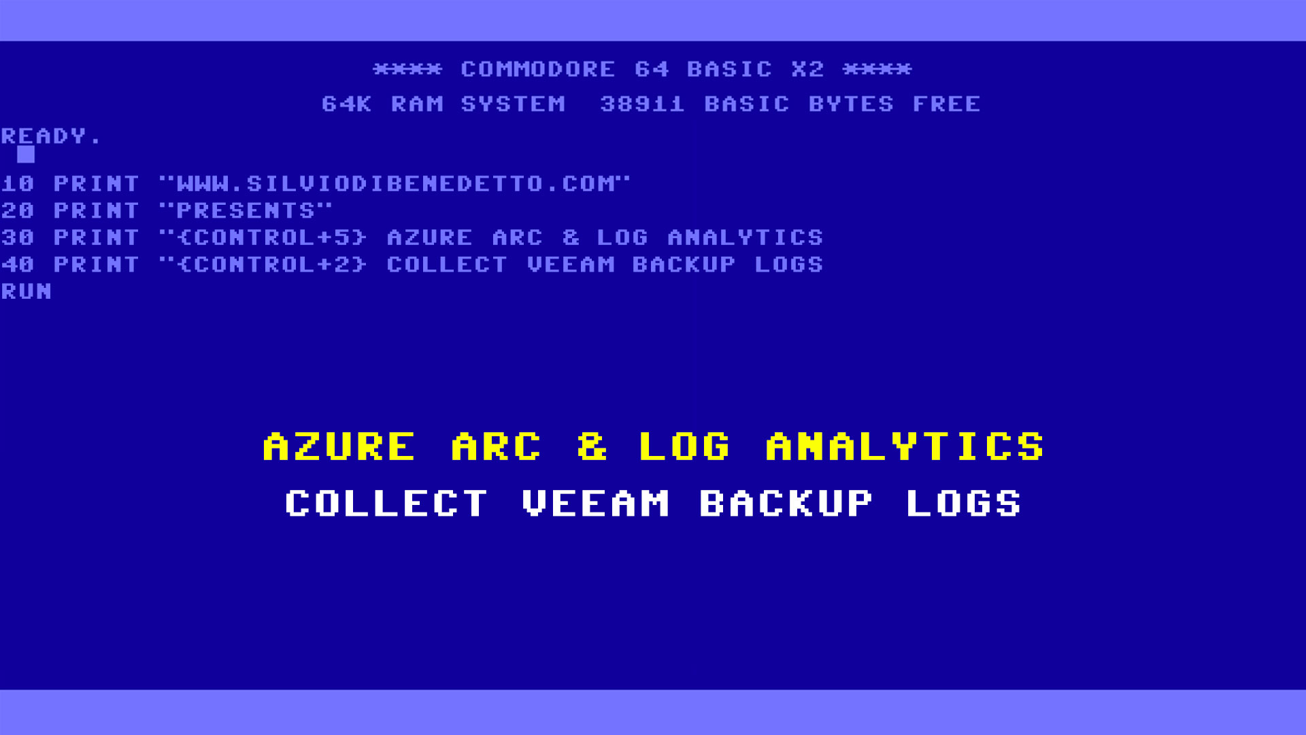Click the AZURE ARC & LOG ANALYTICS heading

click(x=653, y=447)
